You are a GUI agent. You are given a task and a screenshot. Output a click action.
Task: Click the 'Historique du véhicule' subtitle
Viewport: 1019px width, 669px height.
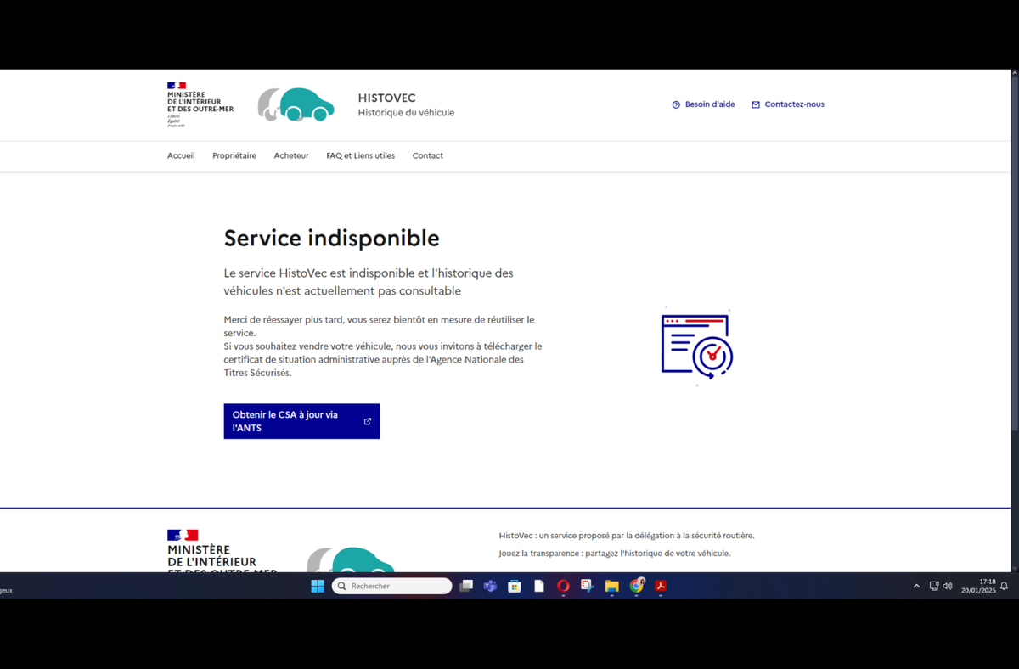tap(406, 112)
